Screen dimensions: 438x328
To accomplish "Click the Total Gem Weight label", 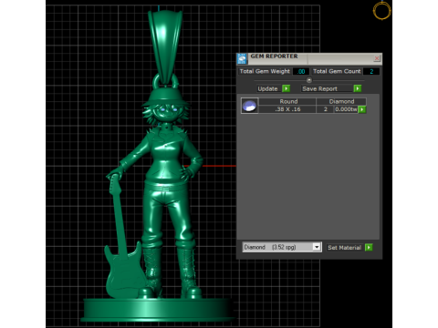I will (265, 71).
